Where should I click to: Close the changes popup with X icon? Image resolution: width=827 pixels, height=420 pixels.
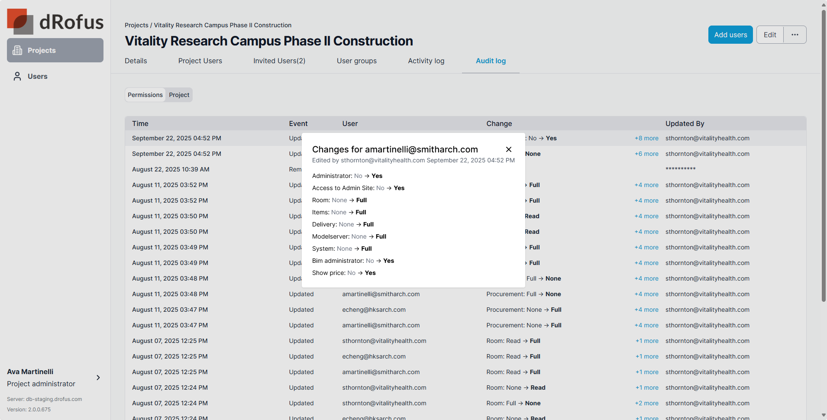[509, 149]
